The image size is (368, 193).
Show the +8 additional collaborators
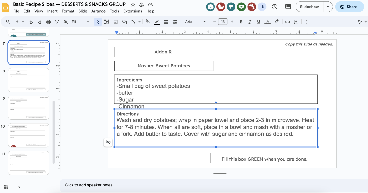pos(262,7)
